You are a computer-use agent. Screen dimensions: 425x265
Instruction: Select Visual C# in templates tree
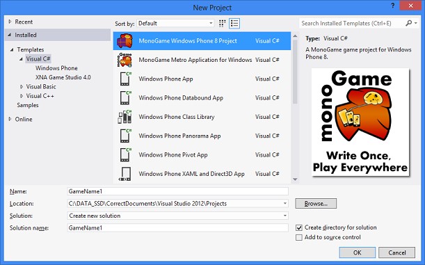(x=38, y=59)
